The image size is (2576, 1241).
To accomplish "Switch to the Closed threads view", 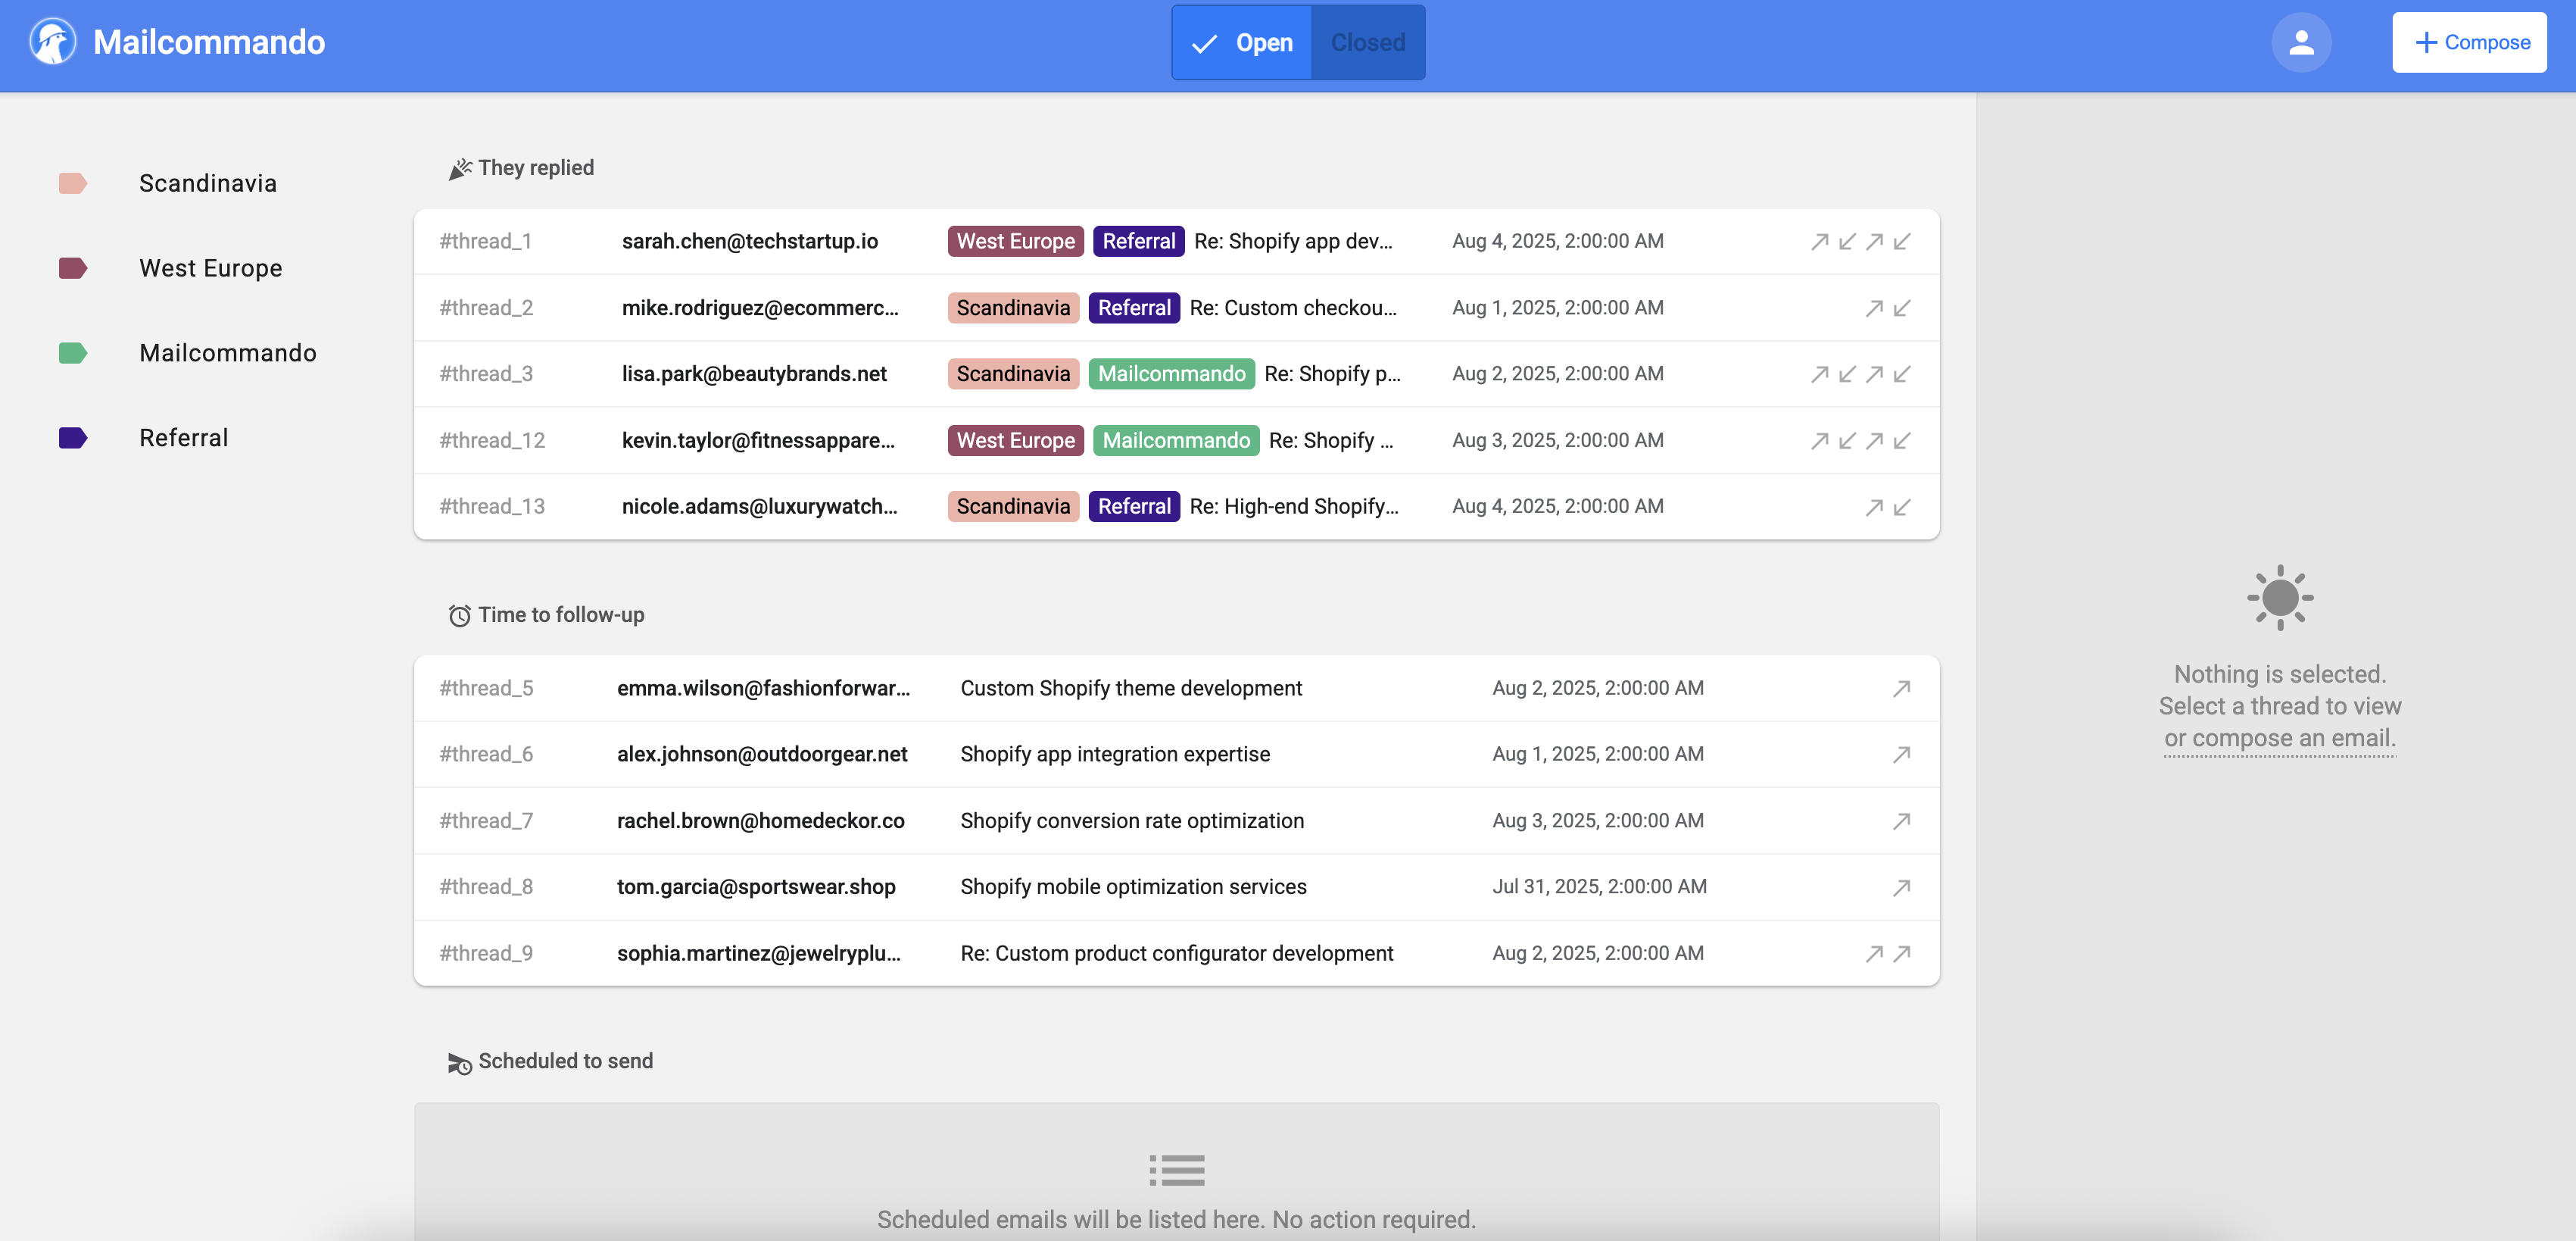I will coord(1368,42).
